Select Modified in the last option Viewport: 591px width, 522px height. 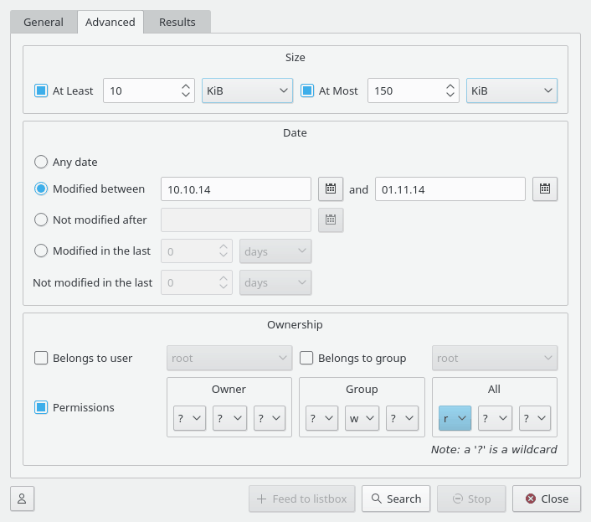point(41,251)
